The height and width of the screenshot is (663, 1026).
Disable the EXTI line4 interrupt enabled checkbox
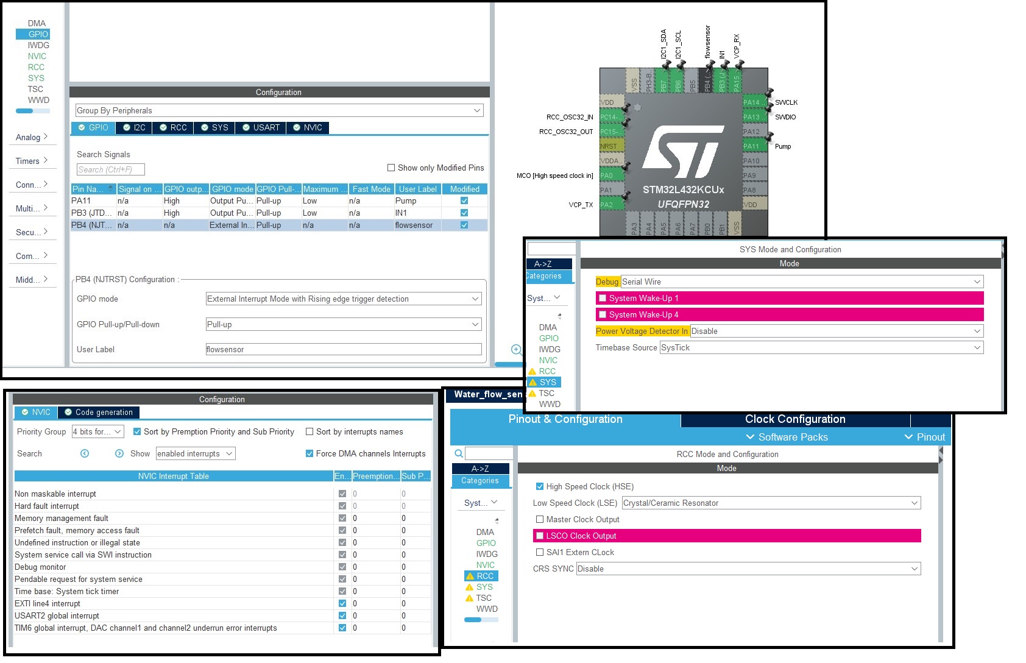[x=342, y=603]
